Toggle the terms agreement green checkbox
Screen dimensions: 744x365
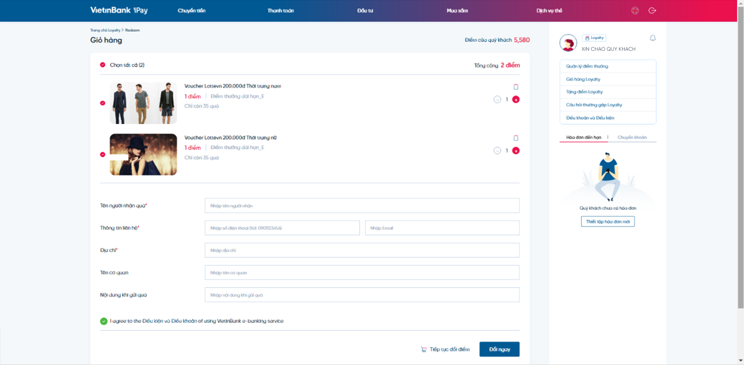103,321
